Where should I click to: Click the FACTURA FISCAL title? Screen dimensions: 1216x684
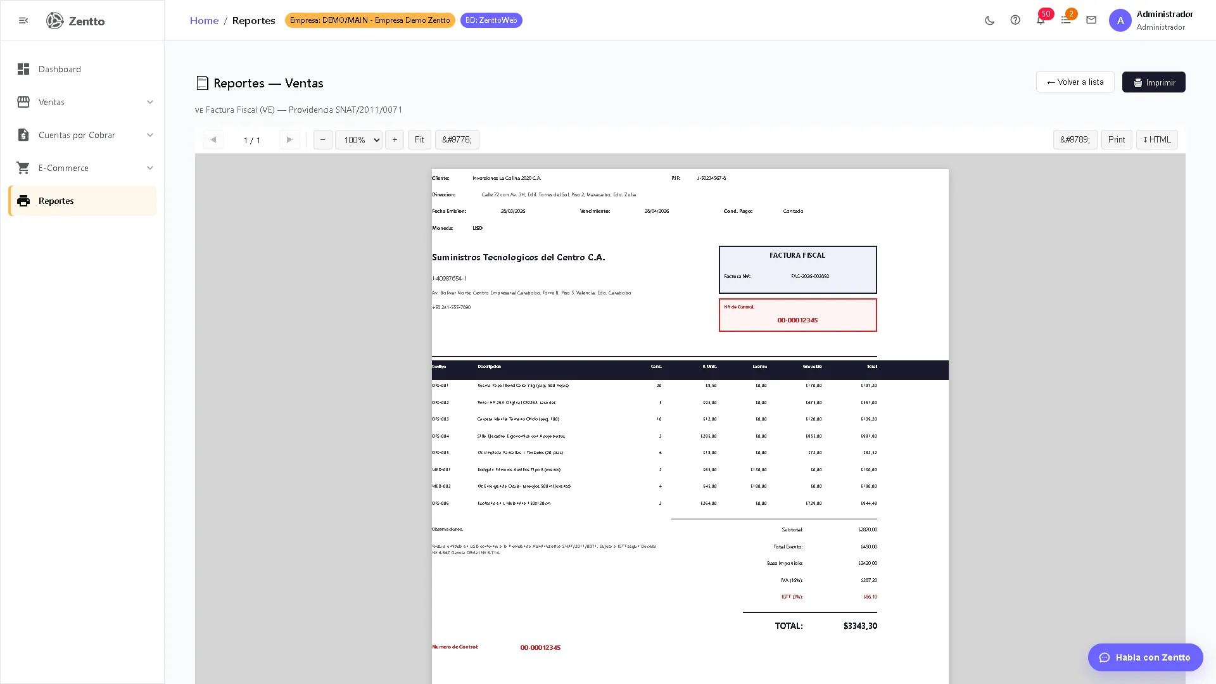pyautogui.click(x=797, y=255)
